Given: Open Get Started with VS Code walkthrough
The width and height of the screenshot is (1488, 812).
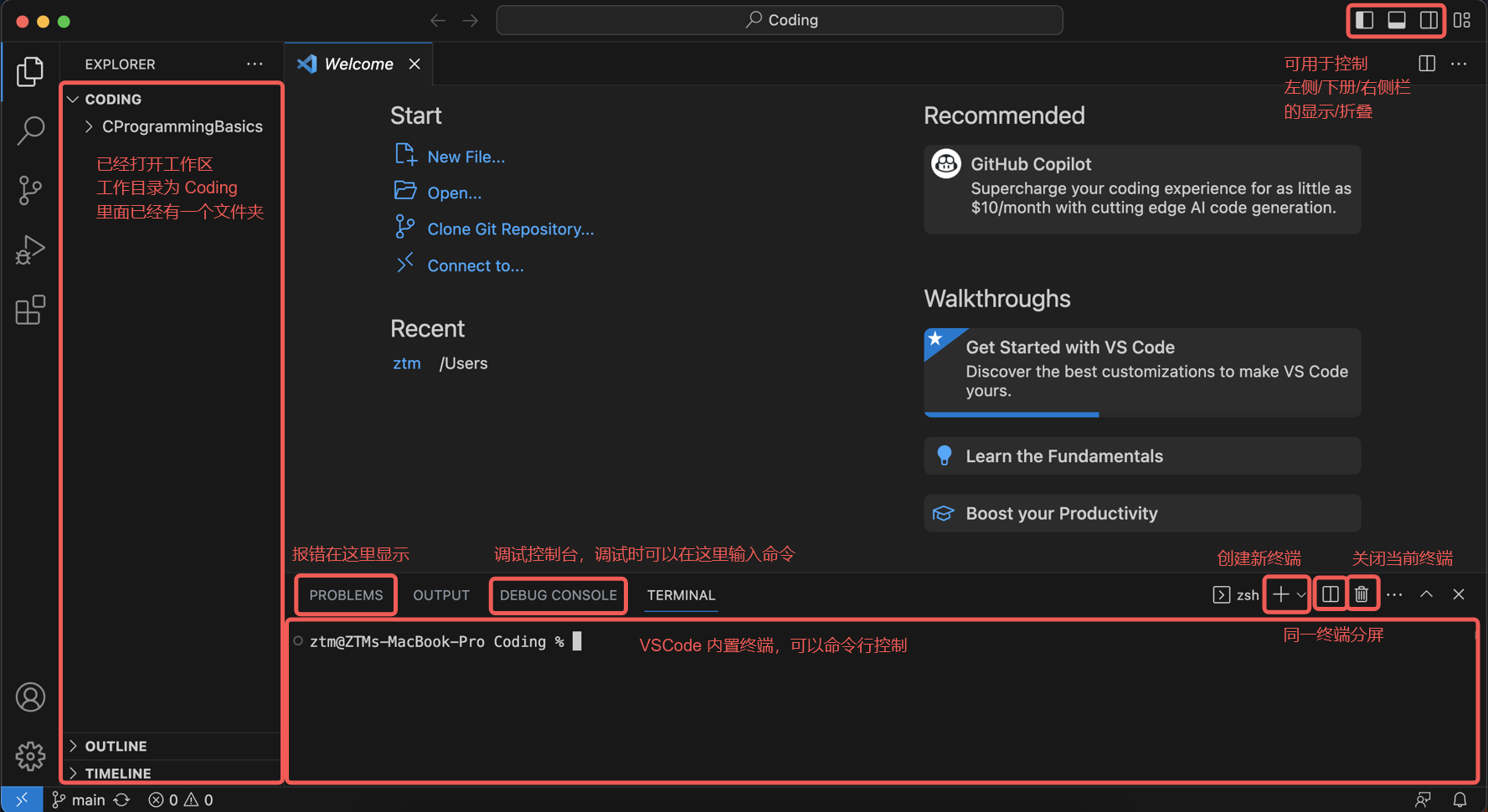Looking at the screenshot, I should [x=1142, y=373].
